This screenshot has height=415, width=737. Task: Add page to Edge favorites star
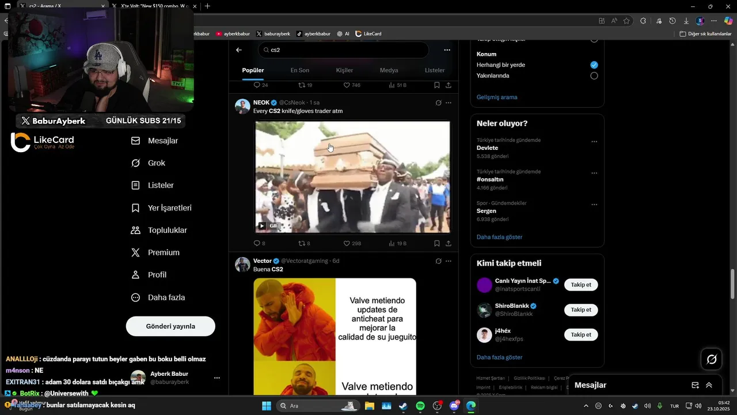click(x=626, y=21)
